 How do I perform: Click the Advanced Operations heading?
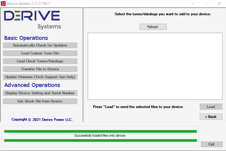tap(32, 85)
